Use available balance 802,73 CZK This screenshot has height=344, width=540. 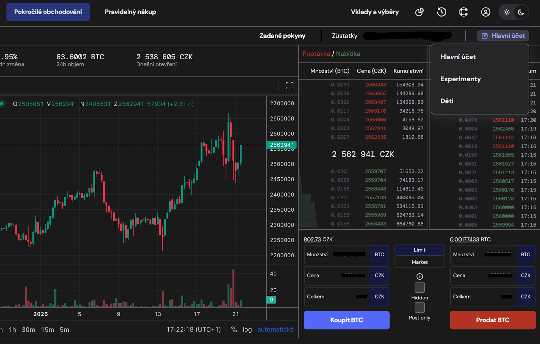pyautogui.click(x=318, y=239)
